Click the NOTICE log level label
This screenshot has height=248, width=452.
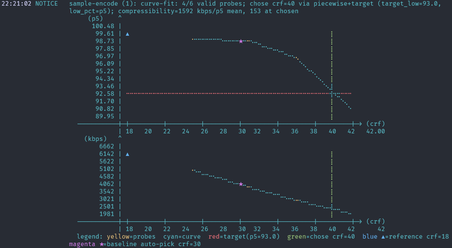(47, 4)
